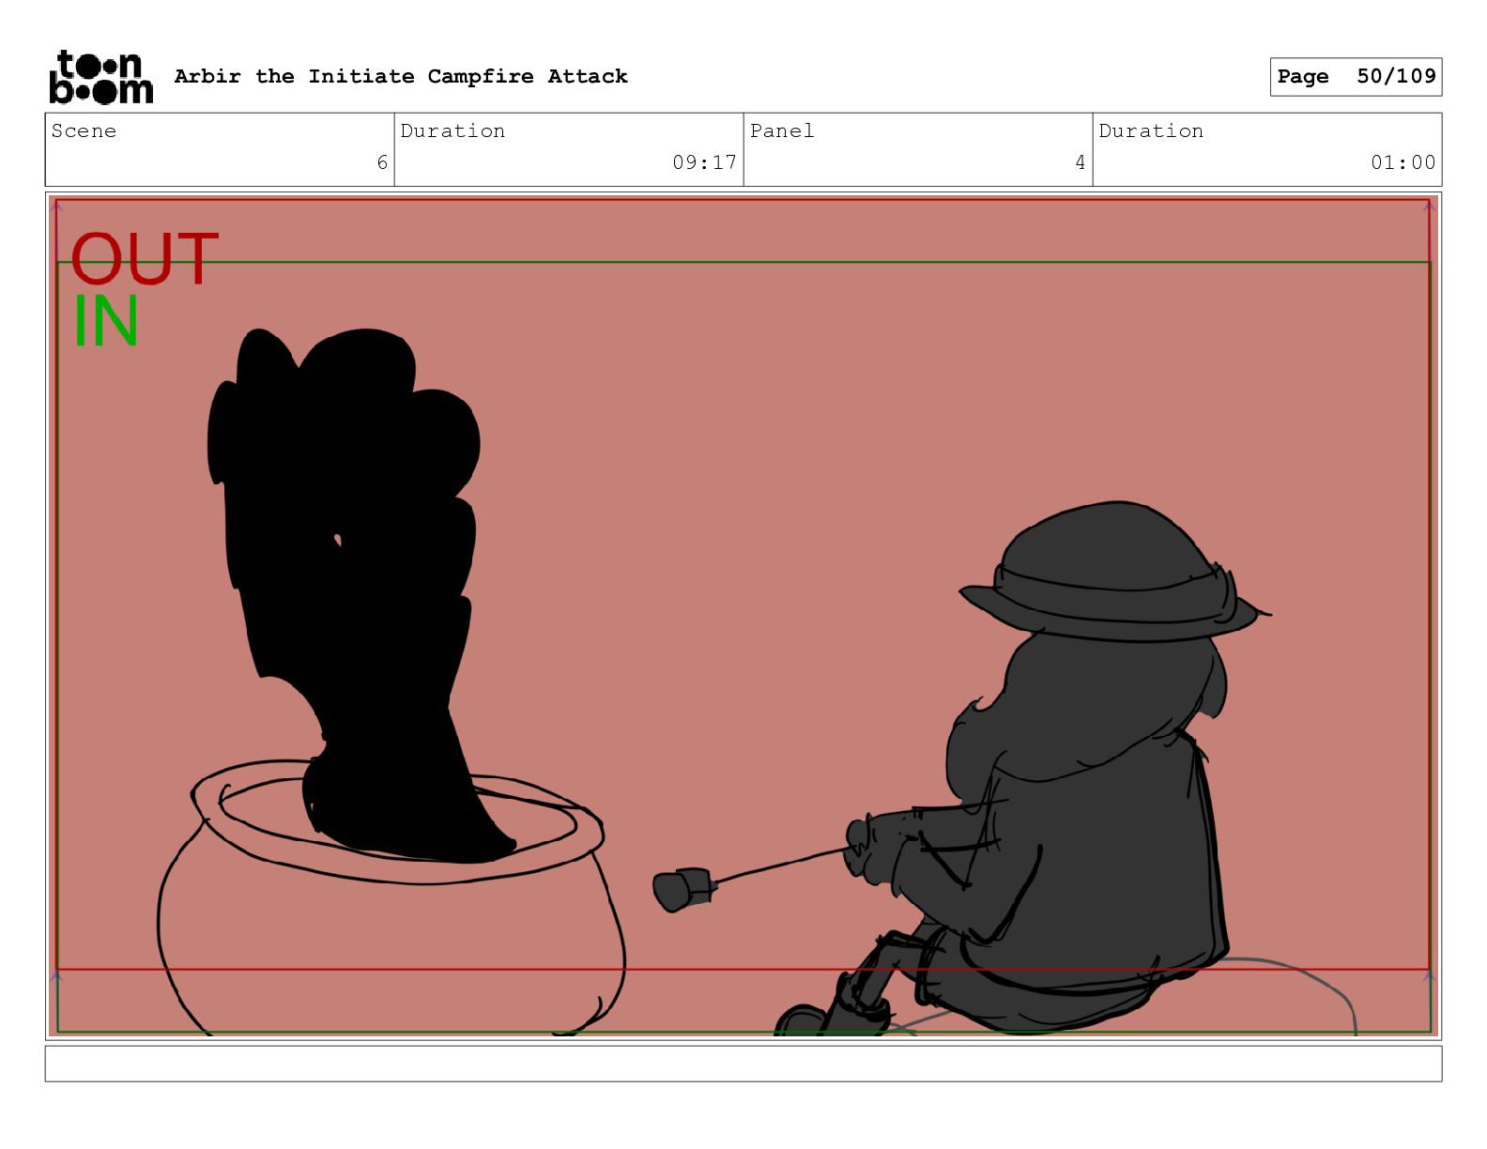
Task: Click the red 'OUT' camera label
Action: coord(144,259)
